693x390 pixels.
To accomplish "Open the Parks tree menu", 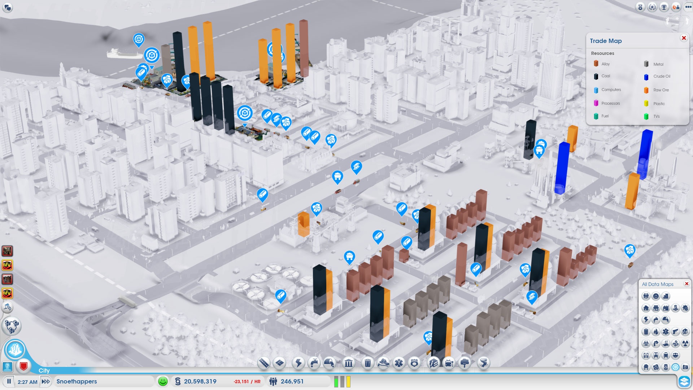I will click(x=465, y=363).
